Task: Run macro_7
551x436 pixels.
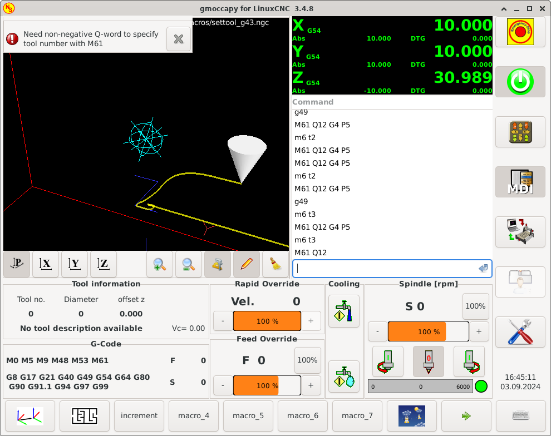Action: pos(357,416)
